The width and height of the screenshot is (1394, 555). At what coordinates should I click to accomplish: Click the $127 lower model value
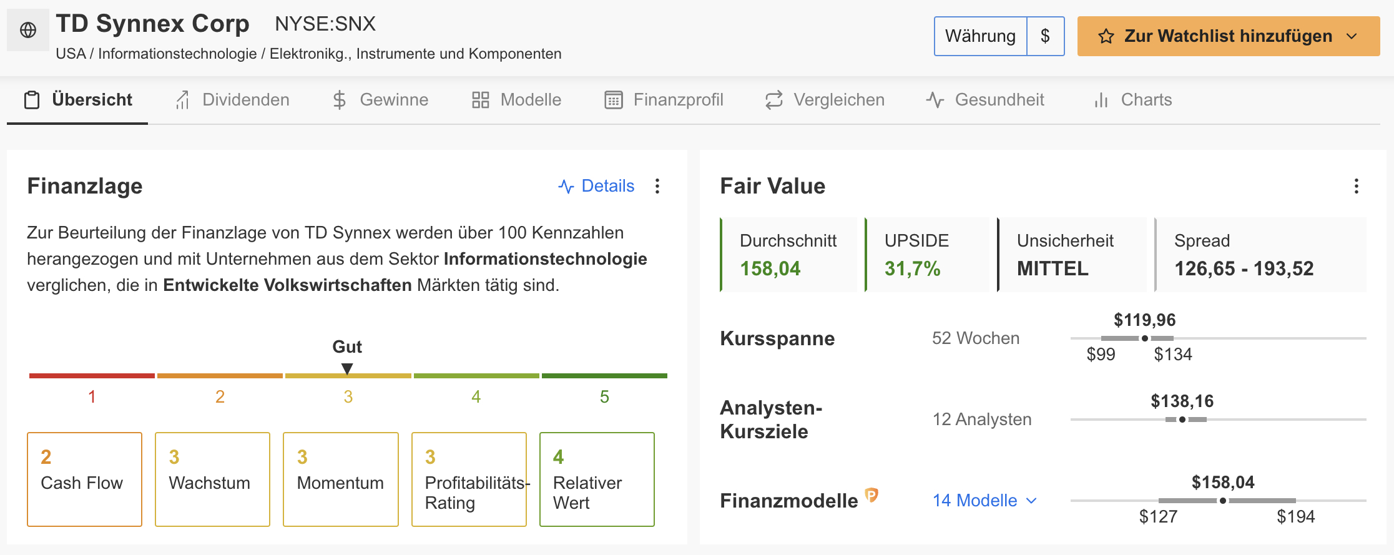[1159, 517]
